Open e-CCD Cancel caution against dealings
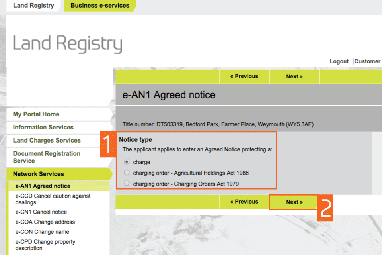 (x=53, y=199)
